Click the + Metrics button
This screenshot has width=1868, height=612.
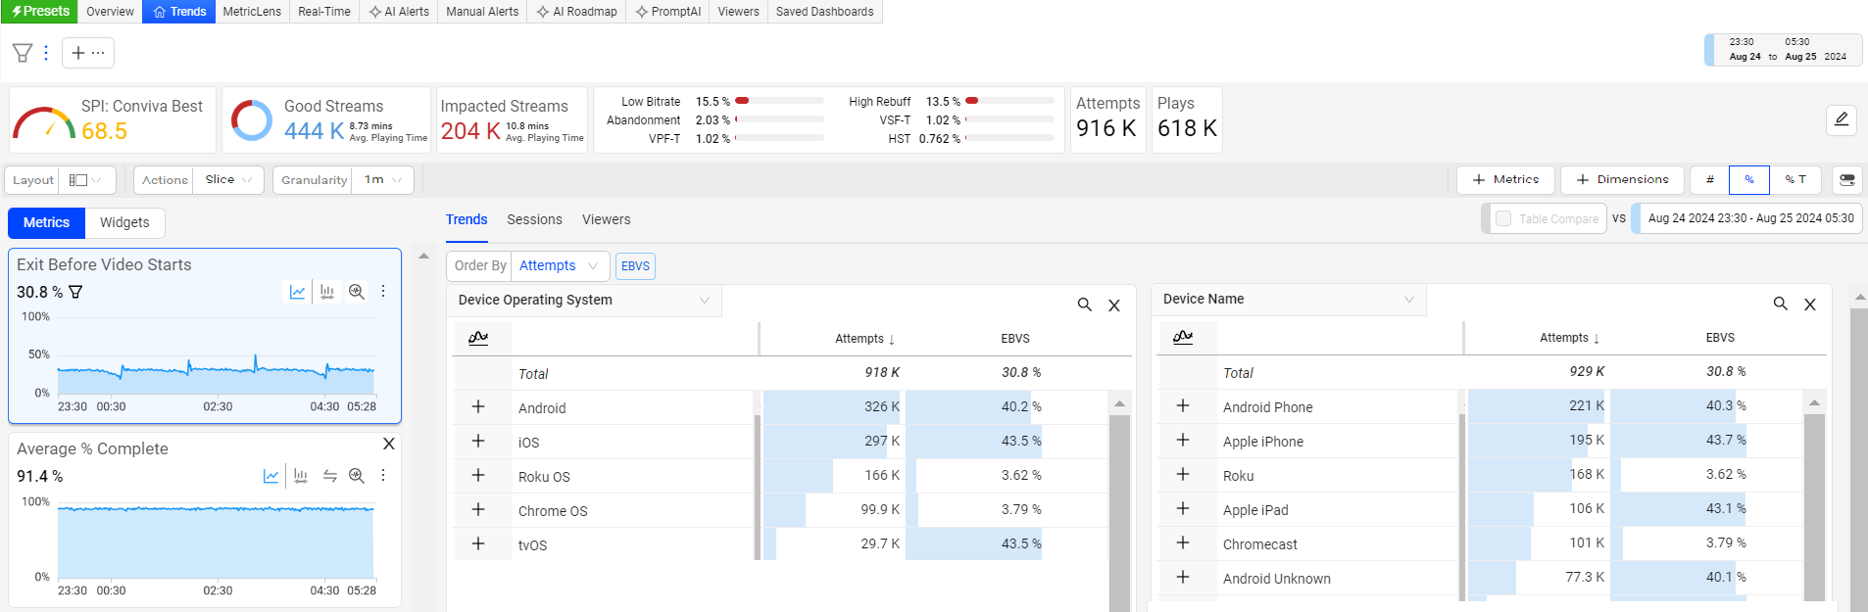1505,180
